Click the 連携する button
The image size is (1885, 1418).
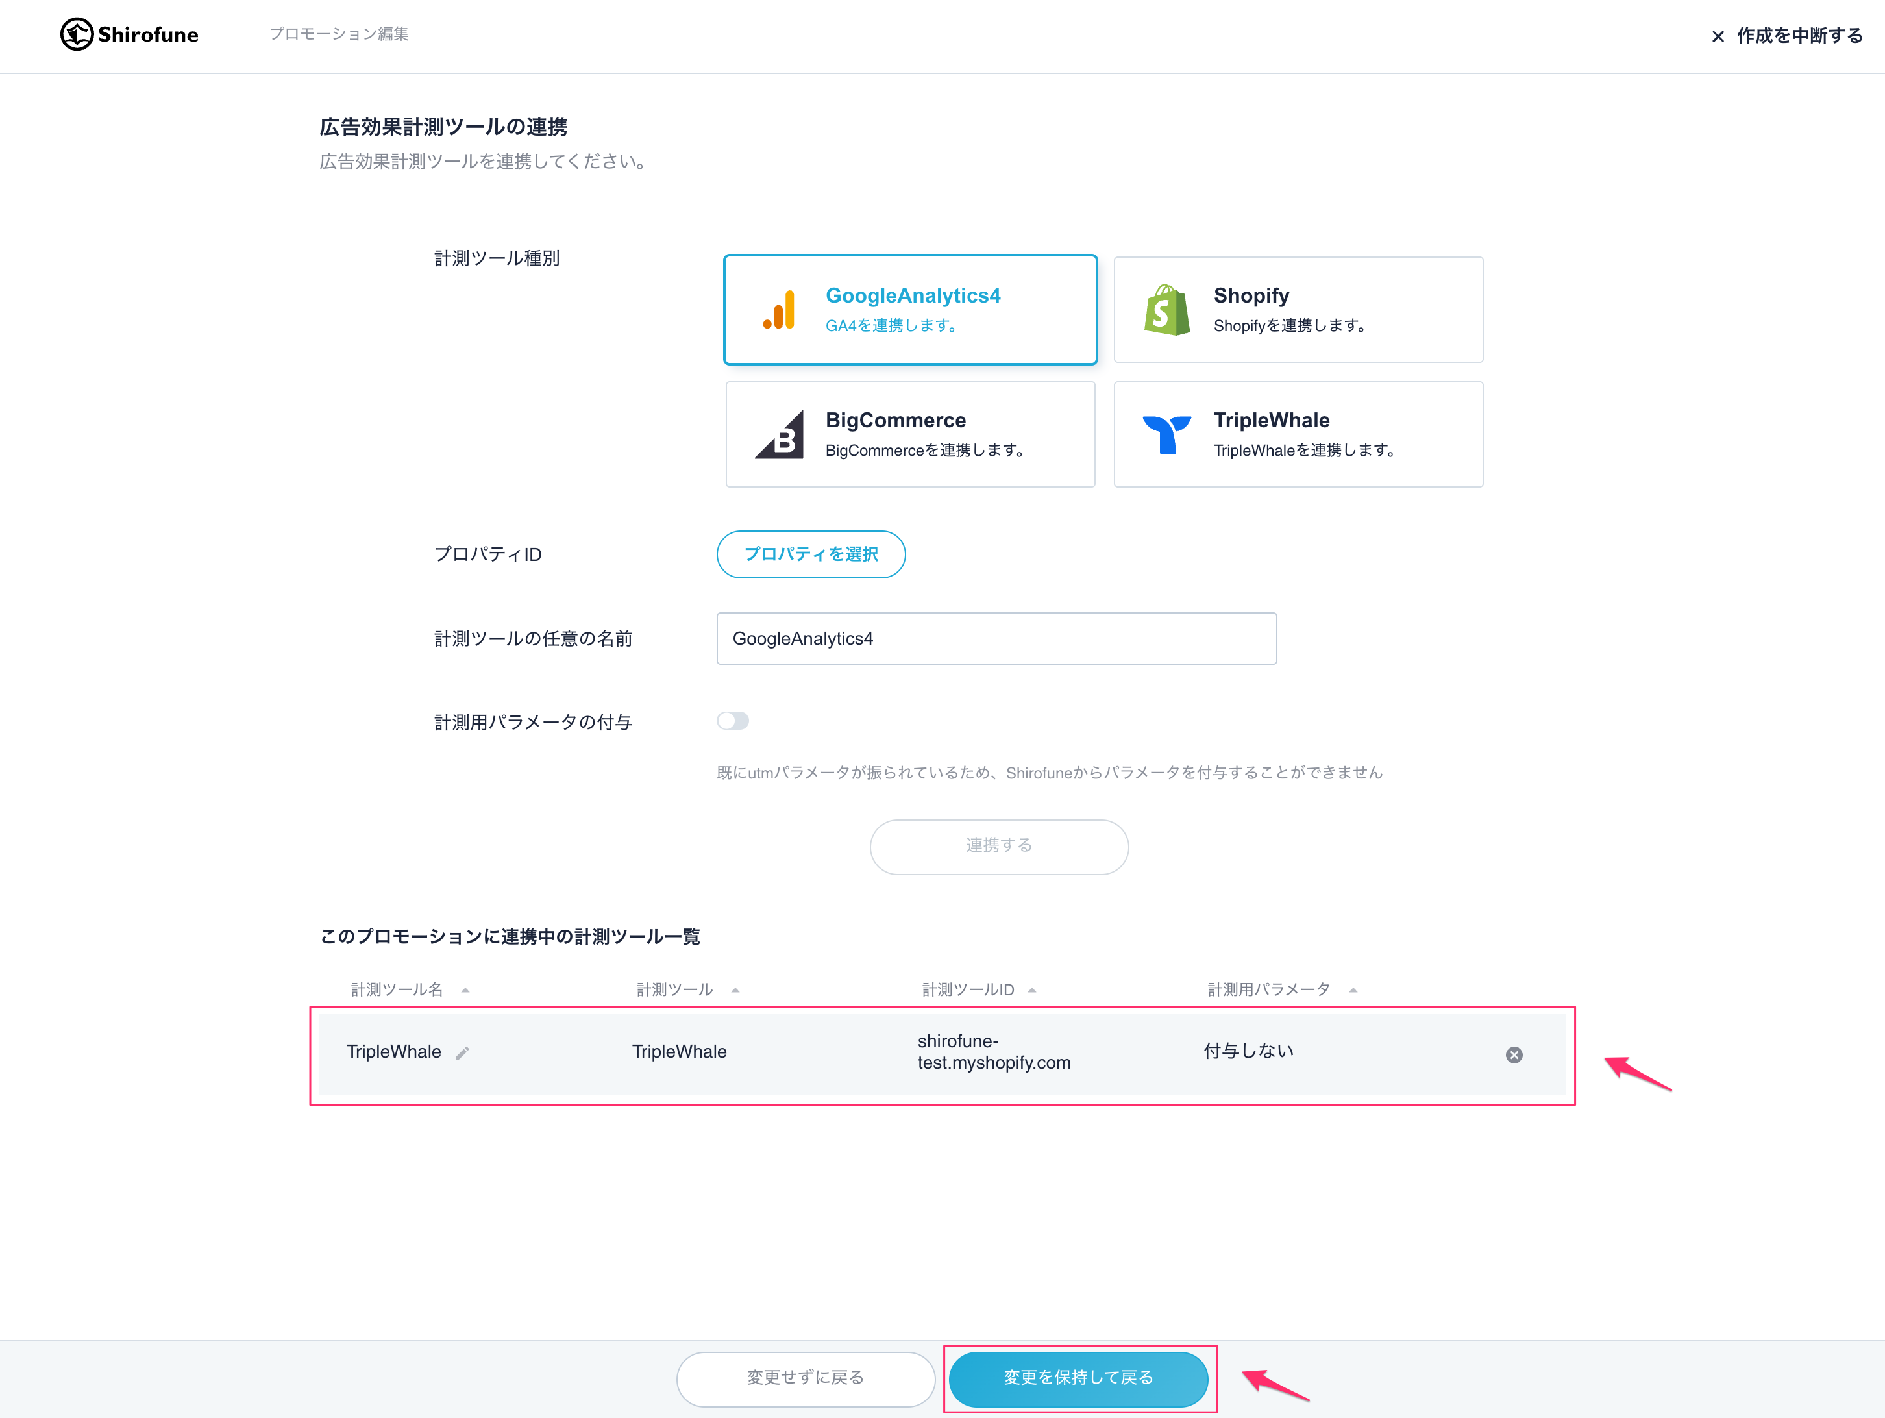pos(999,846)
